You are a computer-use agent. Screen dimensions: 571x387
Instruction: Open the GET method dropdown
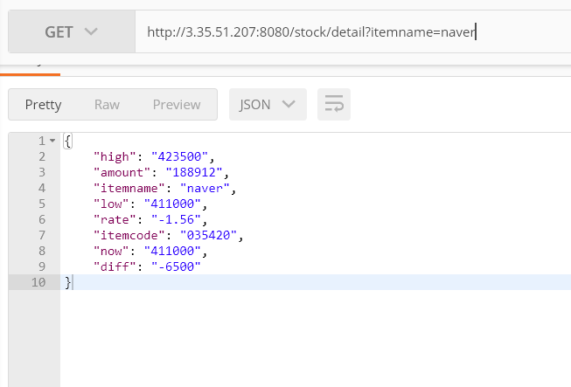point(72,32)
